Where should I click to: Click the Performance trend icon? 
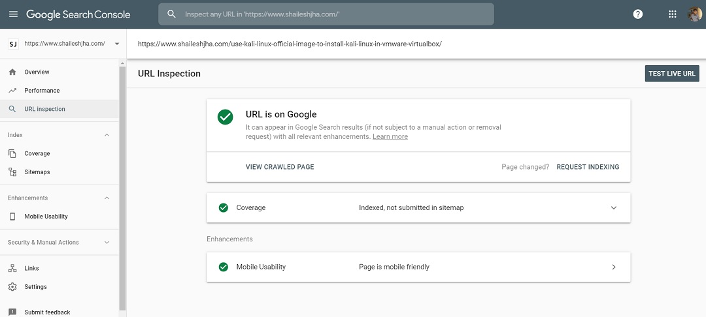pos(12,90)
